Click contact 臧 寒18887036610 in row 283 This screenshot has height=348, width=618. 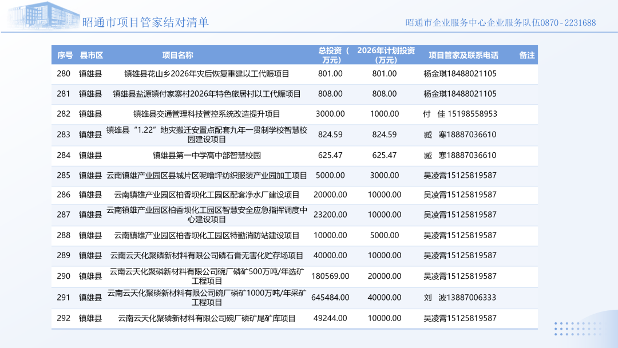pos(460,135)
